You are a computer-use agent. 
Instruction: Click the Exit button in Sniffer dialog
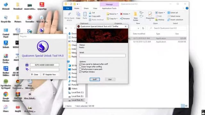click(x=110, y=80)
